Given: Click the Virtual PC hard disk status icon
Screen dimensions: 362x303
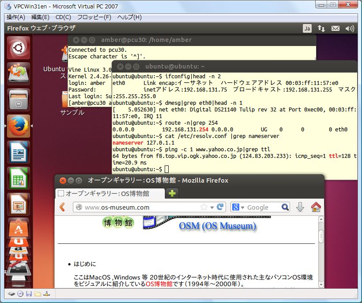Looking at the screenshot, I should pos(11,294).
